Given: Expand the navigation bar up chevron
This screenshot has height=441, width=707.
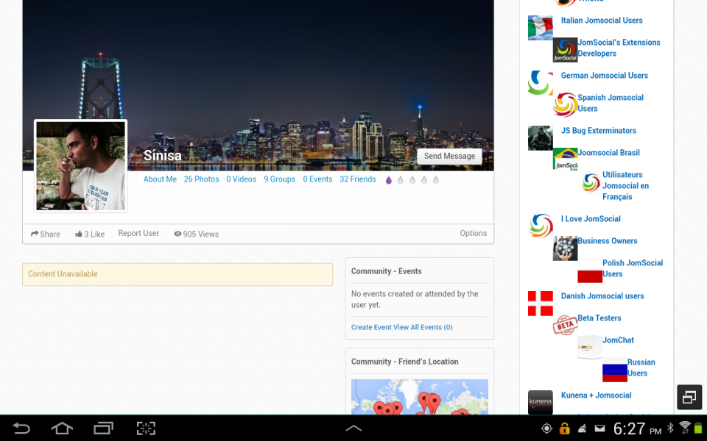Looking at the screenshot, I should (353, 428).
